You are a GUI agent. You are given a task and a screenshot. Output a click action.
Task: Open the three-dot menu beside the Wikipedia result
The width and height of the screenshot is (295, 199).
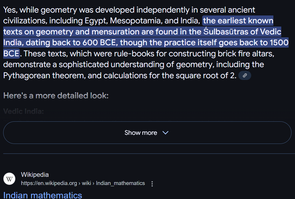(x=152, y=184)
